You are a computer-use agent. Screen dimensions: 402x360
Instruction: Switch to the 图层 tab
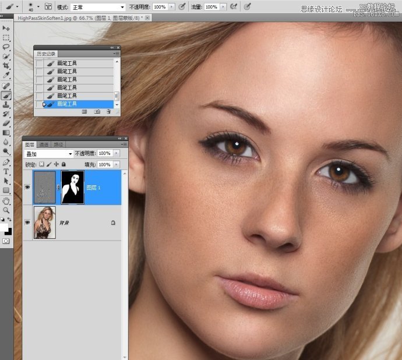click(30, 144)
